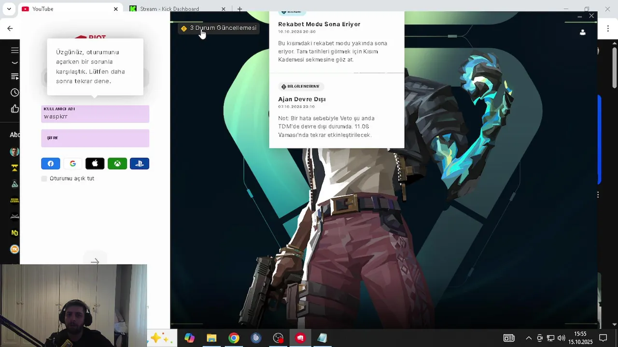Viewport: 618px width, 347px height.
Task: Show hidden system tray icons chevron
Action: [529, 338]
